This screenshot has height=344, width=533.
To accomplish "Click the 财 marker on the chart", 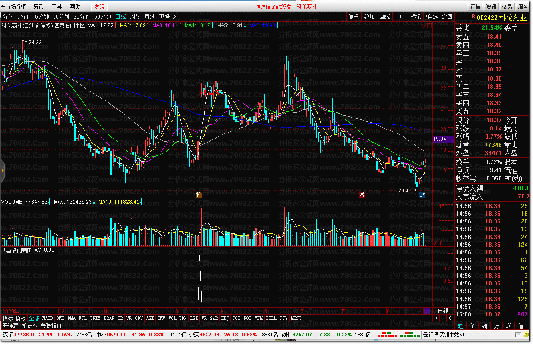I will [423, 195].
